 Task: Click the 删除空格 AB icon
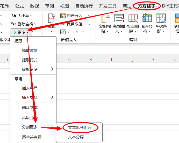point(14,24)
